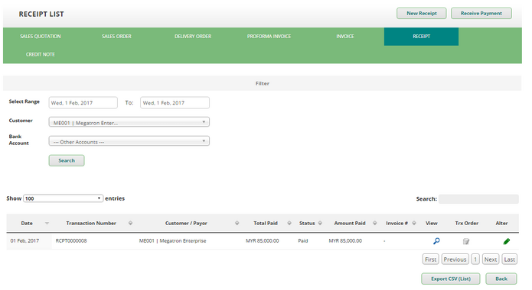Screen dimensions: 532x290
Task: Sort by Transaction Number column
Action: [130, 223]
